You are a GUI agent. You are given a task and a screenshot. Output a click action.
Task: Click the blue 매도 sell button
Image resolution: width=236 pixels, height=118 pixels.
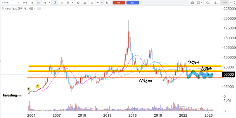(132, 3)
